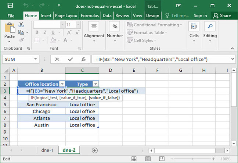Switch to the dne-1 sheet tab
Screen dimensions: 238x163
point(47,150)
